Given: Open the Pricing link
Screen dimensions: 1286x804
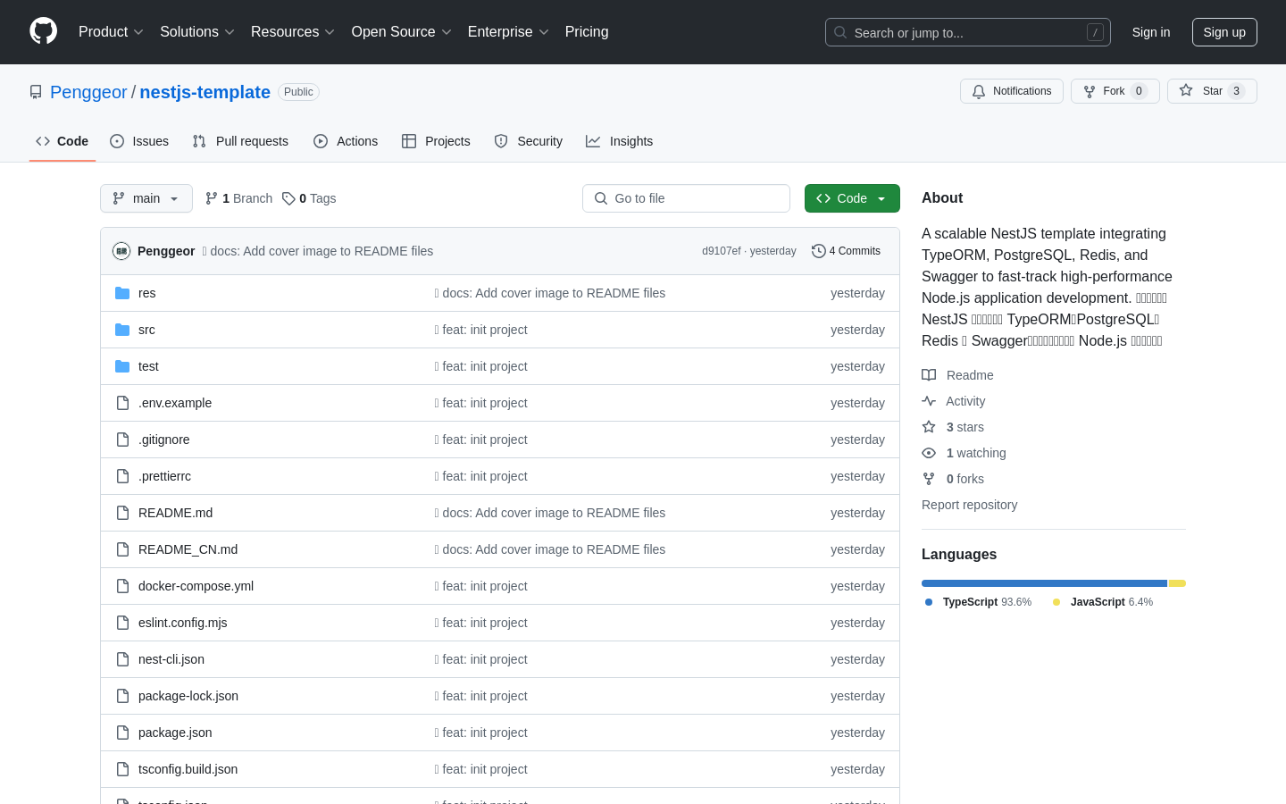Looking at the screenshot, I should 587,31.
